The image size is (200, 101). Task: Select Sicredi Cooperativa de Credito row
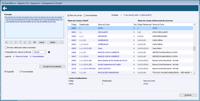130,64
